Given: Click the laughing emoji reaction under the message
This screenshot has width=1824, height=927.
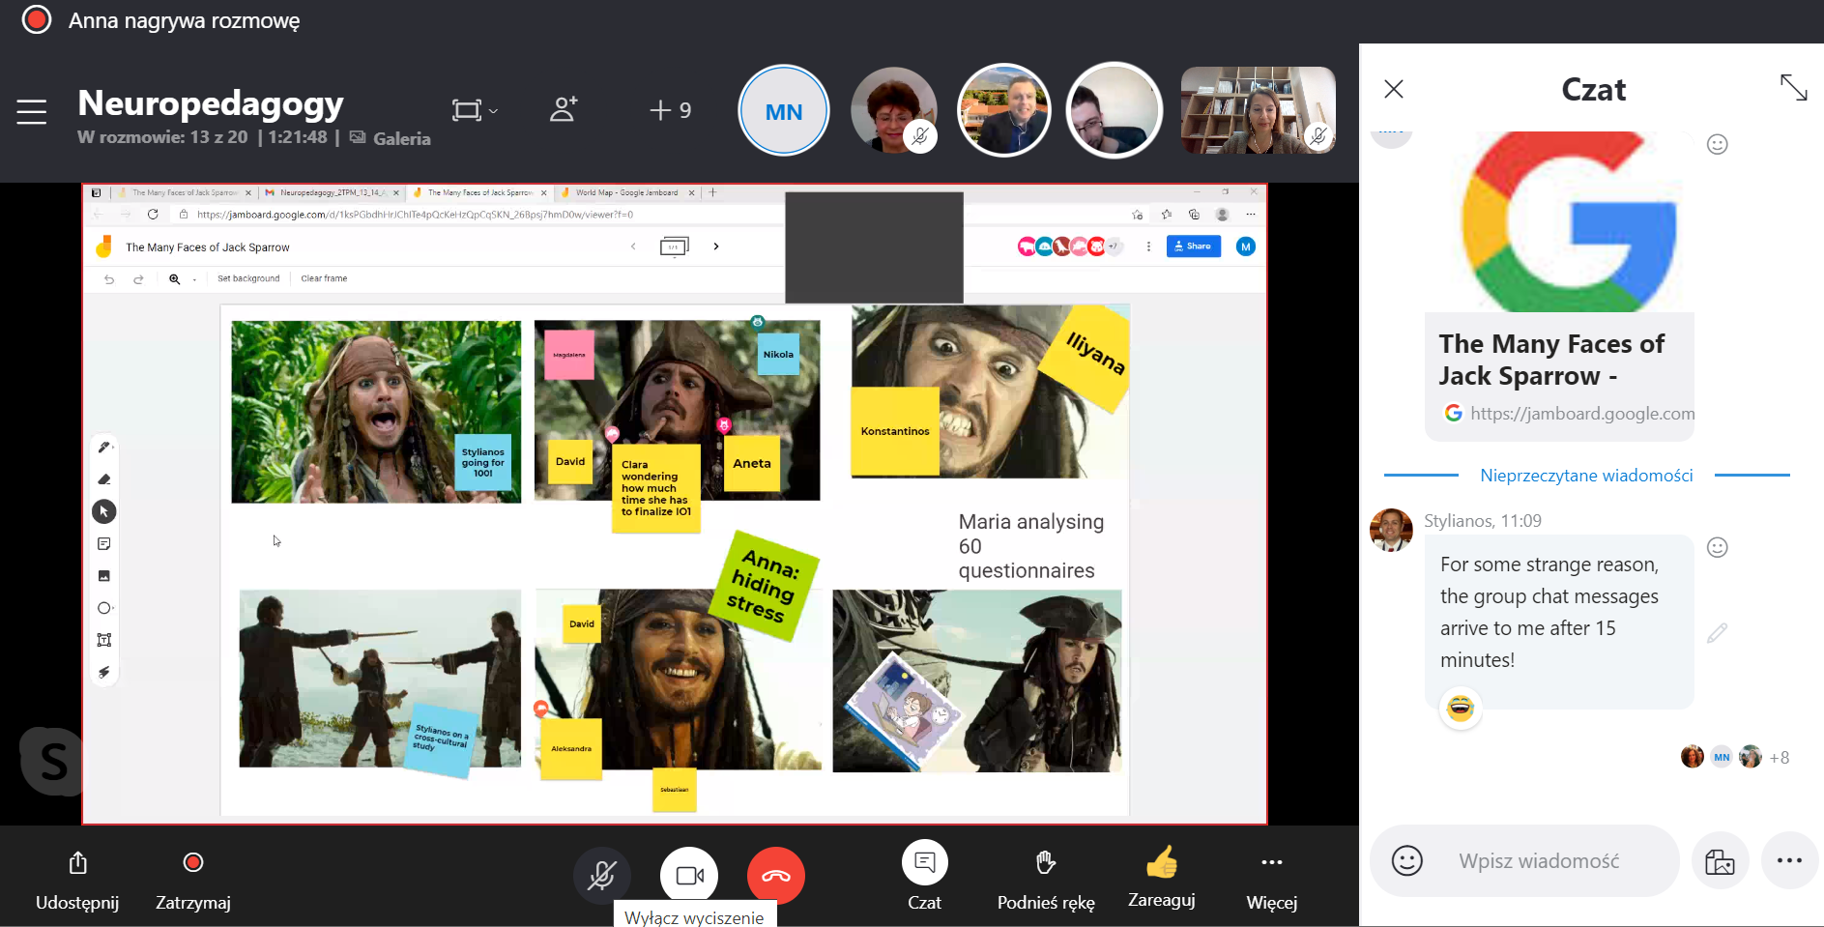Looking at the screenshot, I should pos(1461,709).
